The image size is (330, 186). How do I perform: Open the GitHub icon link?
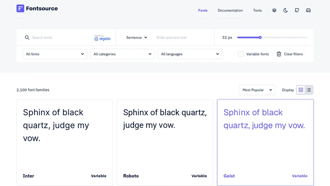pyautogui.click(x=297, y=10)
